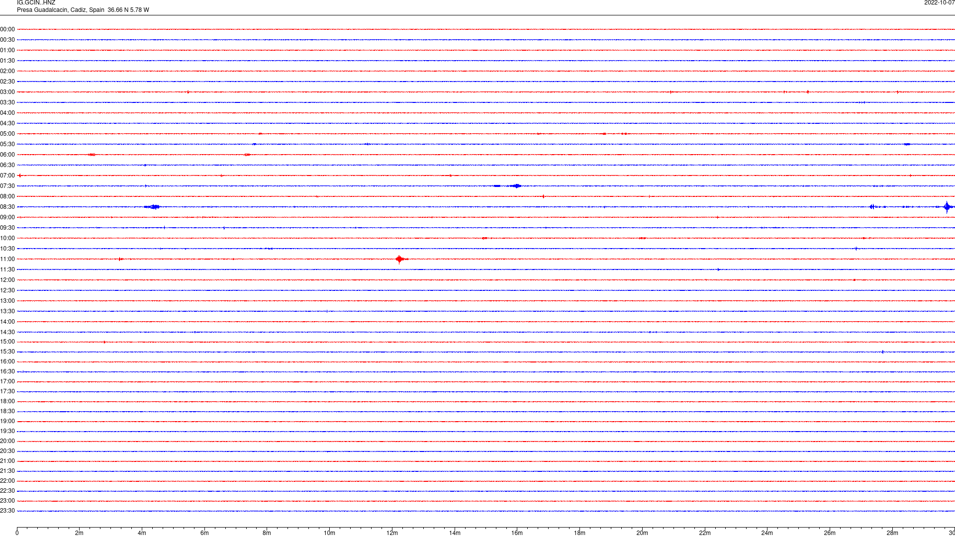Select the 02:30 time row label

point(7,82)
